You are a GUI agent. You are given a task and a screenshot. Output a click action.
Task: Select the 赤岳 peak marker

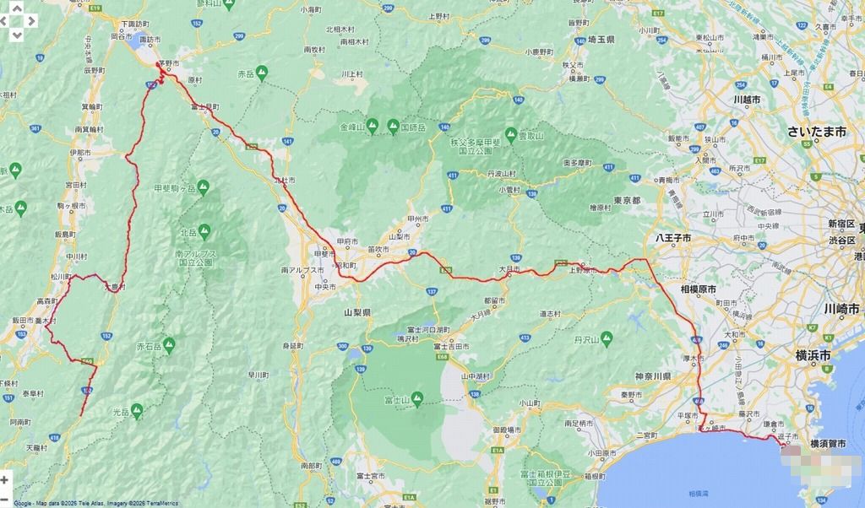pyautogui.click(x=262, y=73)
